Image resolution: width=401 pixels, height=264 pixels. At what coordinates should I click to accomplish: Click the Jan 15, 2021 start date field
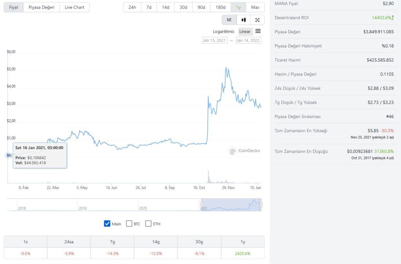[215, 40]
